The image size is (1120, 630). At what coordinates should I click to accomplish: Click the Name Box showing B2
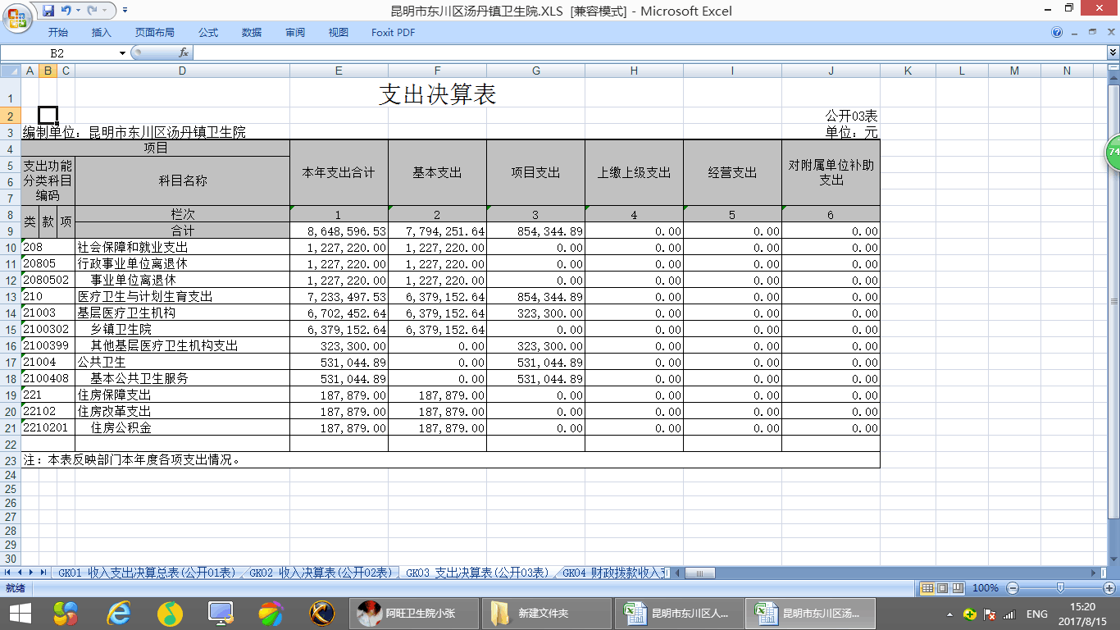(59, 52)
